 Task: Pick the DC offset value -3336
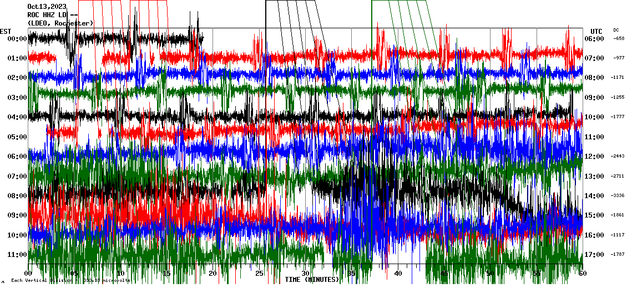click(x=618, y=195)
